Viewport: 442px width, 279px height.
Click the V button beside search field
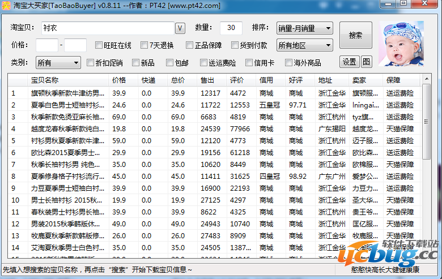pyautogui.click(x=180, y=28)
